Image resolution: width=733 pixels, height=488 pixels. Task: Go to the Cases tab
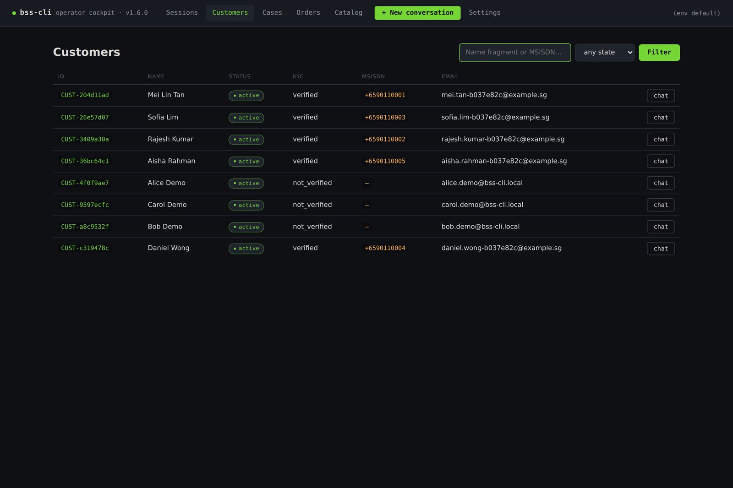(272, 13)
